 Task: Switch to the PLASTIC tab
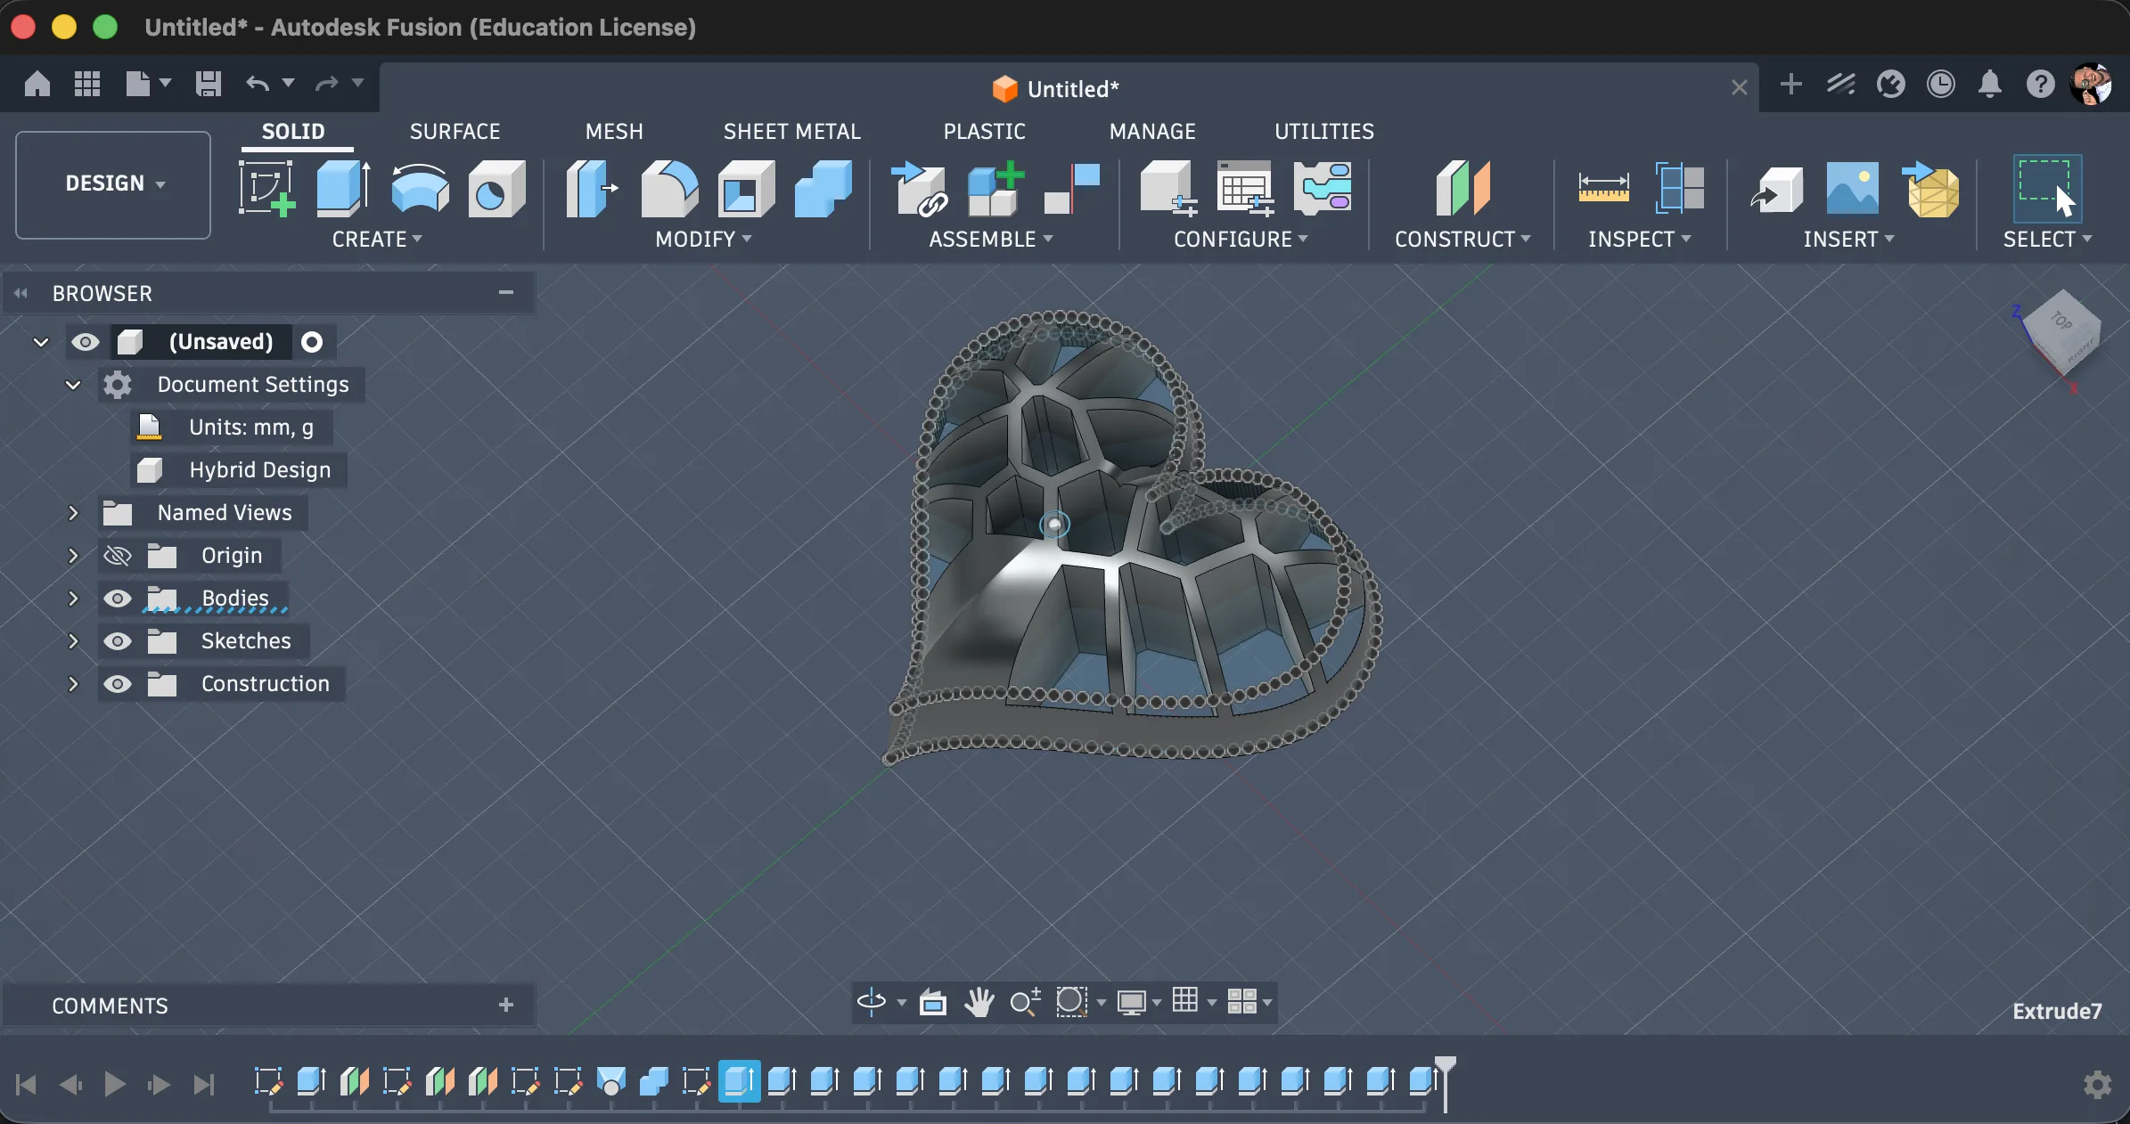click(984, 132)
